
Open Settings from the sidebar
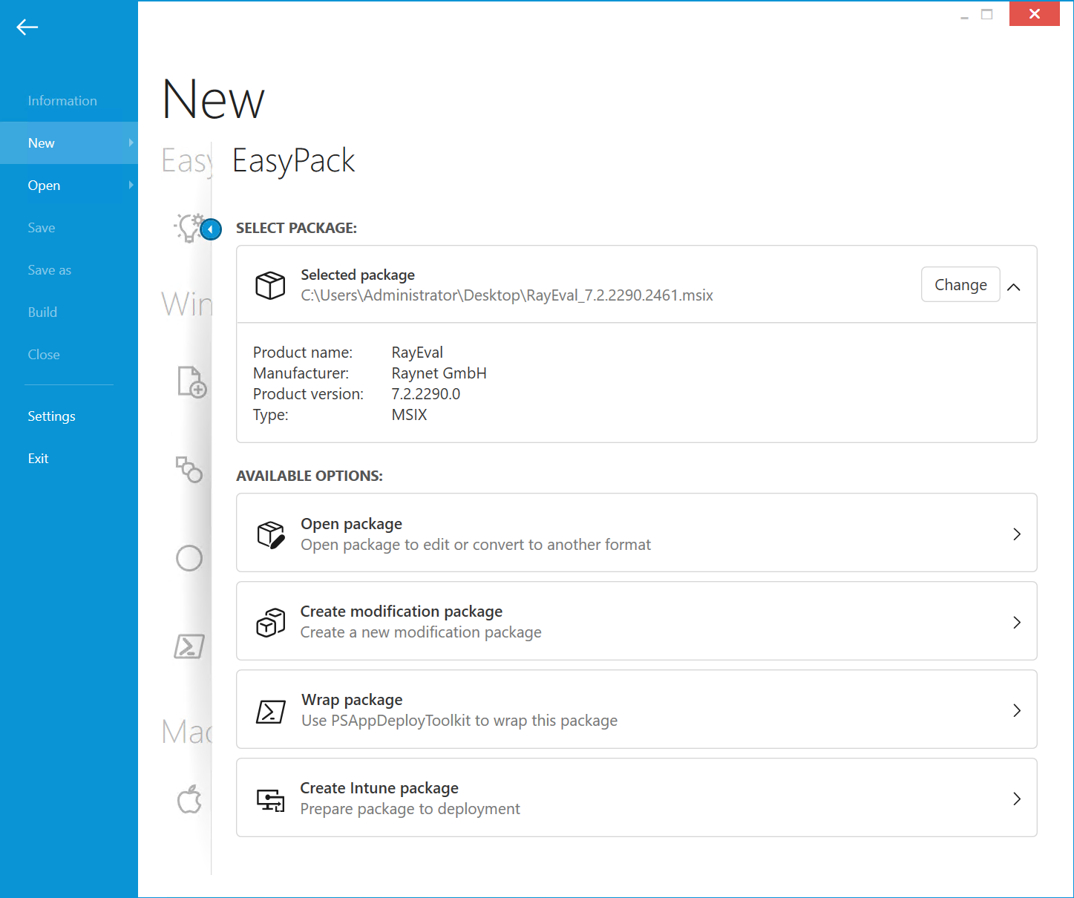pos(51,416)
